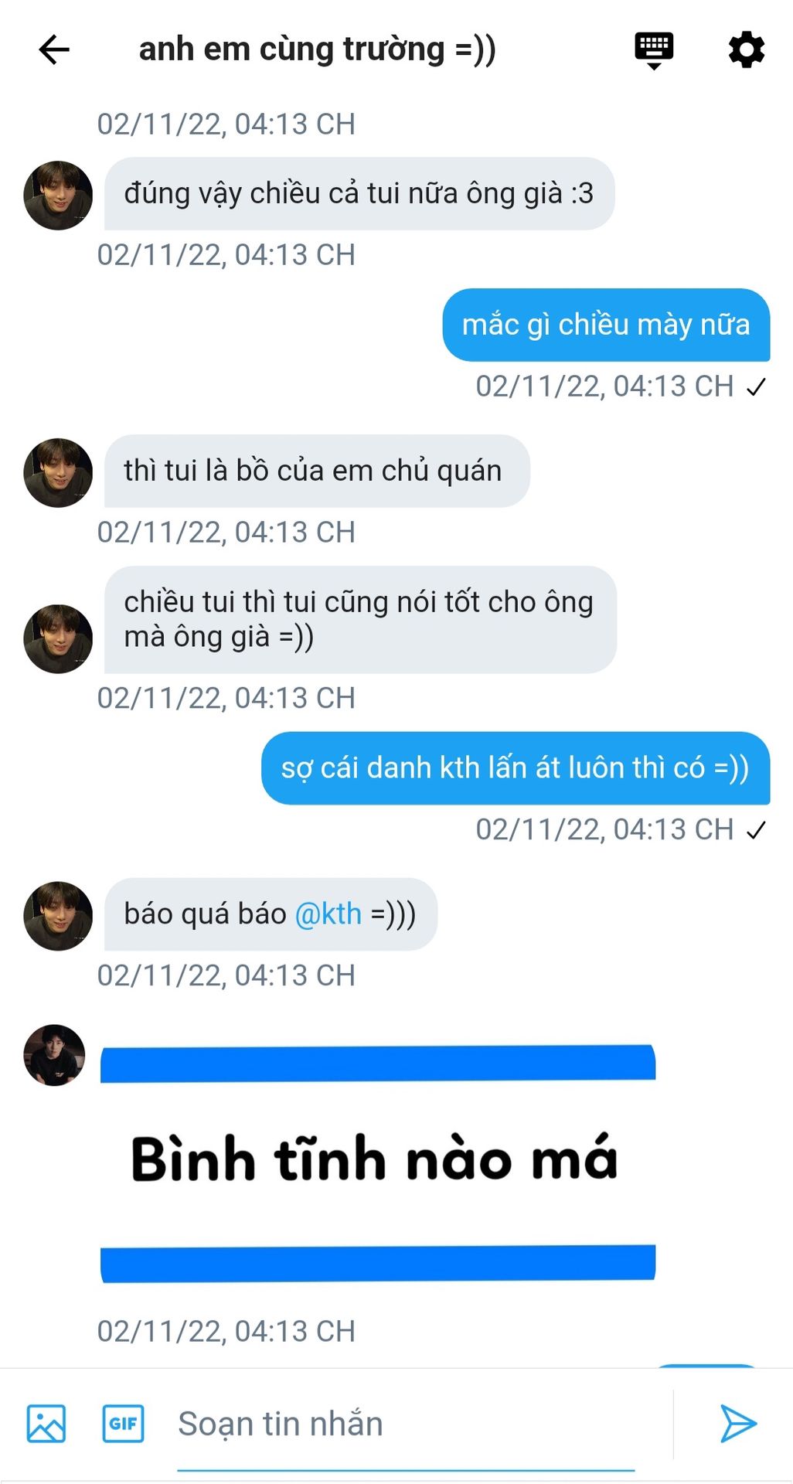Select 'mắc gì chiều mày nữa' message bubble

[x=606, y=325]
